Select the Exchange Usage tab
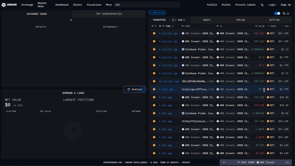The height and width of the screenshot is (166, 295). pos(37,14)
